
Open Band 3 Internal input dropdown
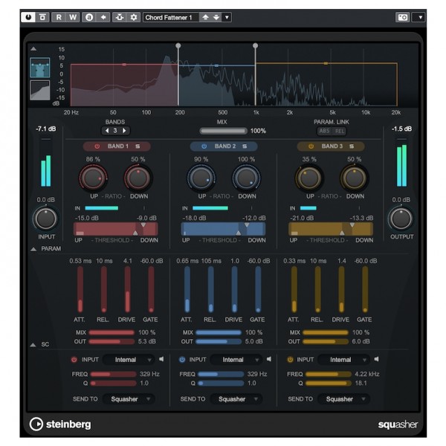point(343,360)
